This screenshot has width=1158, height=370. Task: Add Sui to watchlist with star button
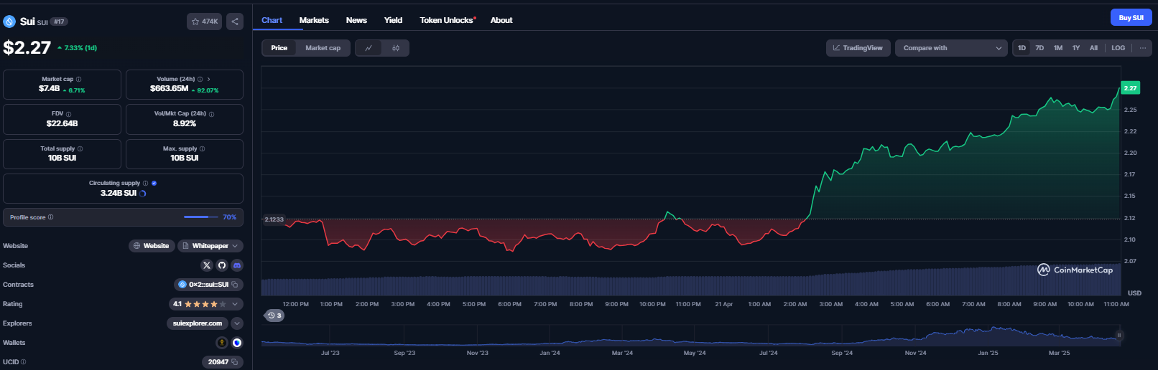coord(205,22)
